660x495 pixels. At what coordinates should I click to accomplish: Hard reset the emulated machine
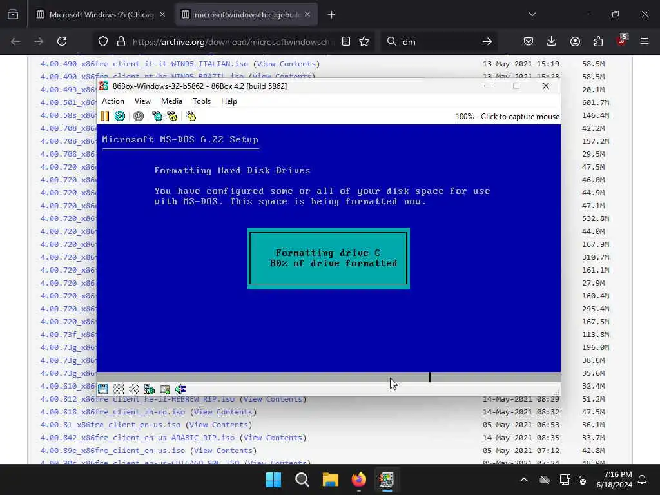(120, 116)
